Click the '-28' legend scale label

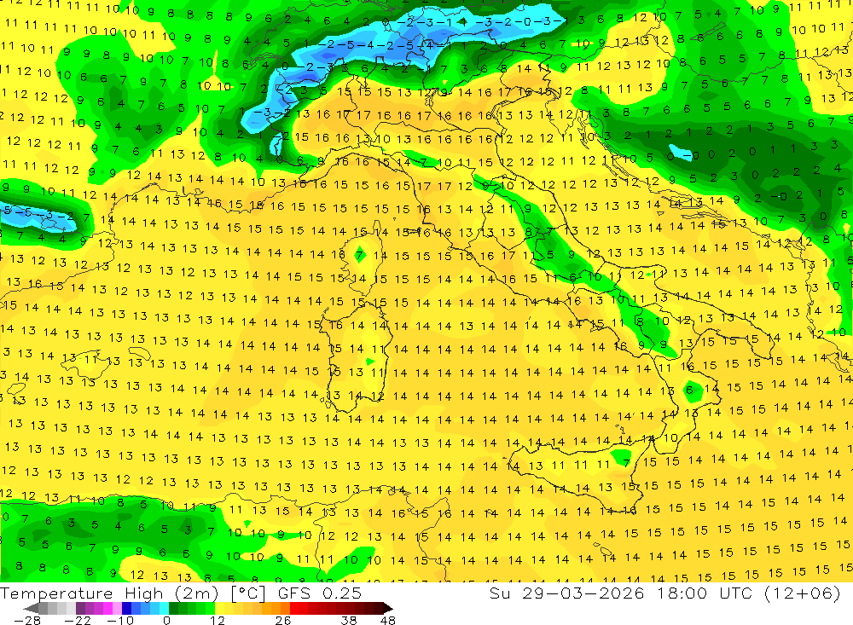coord(27,621)
